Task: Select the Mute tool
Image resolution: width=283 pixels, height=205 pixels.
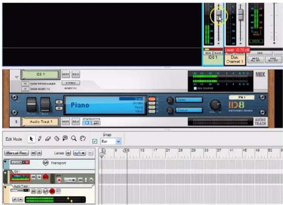Action: coord(65,138)
